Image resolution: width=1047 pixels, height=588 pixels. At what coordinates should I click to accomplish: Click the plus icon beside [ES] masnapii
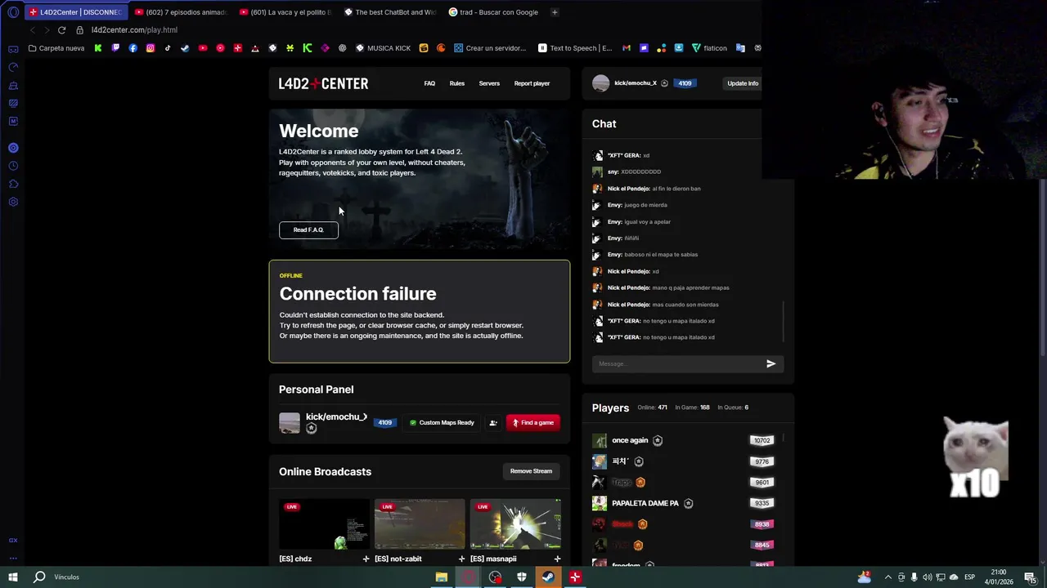point(557,559)
